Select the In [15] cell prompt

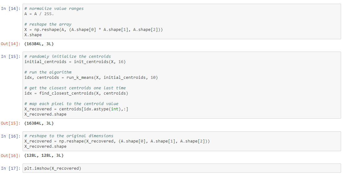pos(11,57)
